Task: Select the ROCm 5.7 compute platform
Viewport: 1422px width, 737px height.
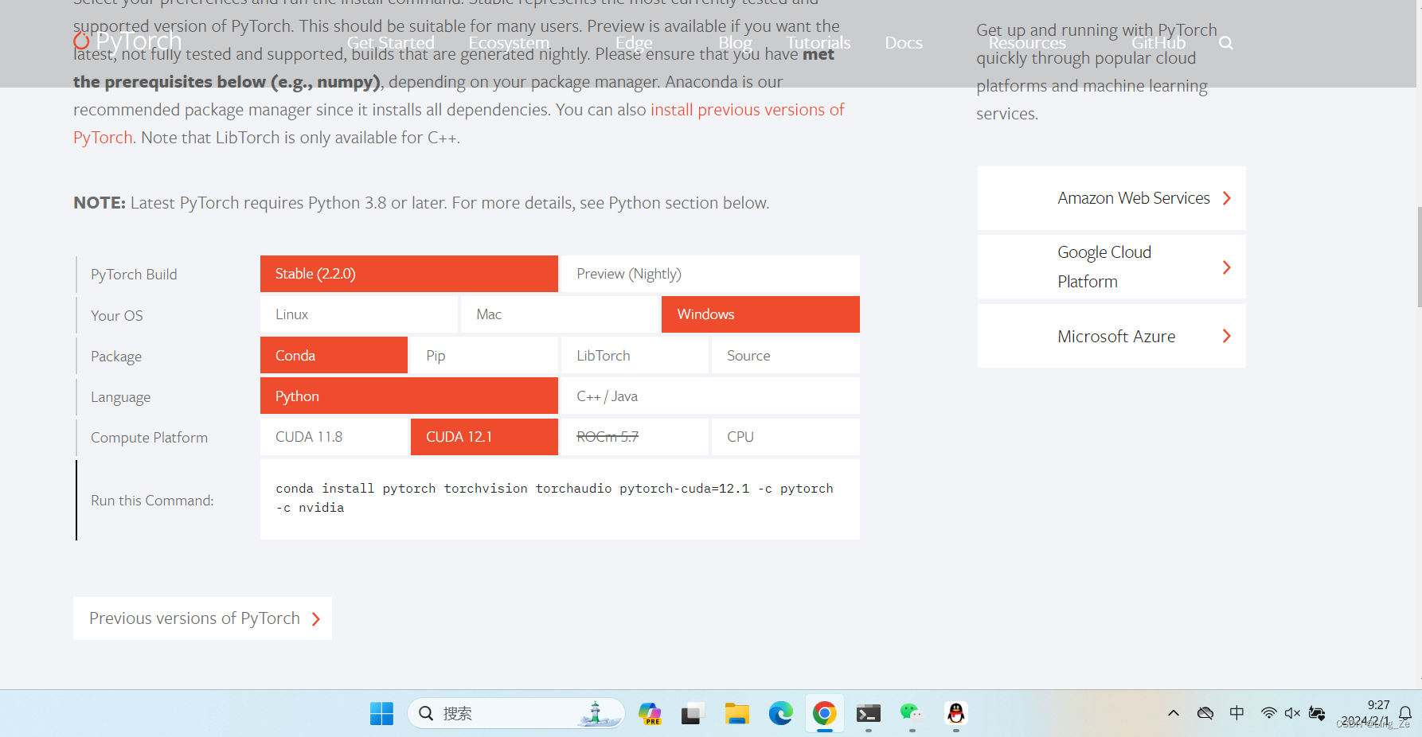Action: [x=635, y=437]
